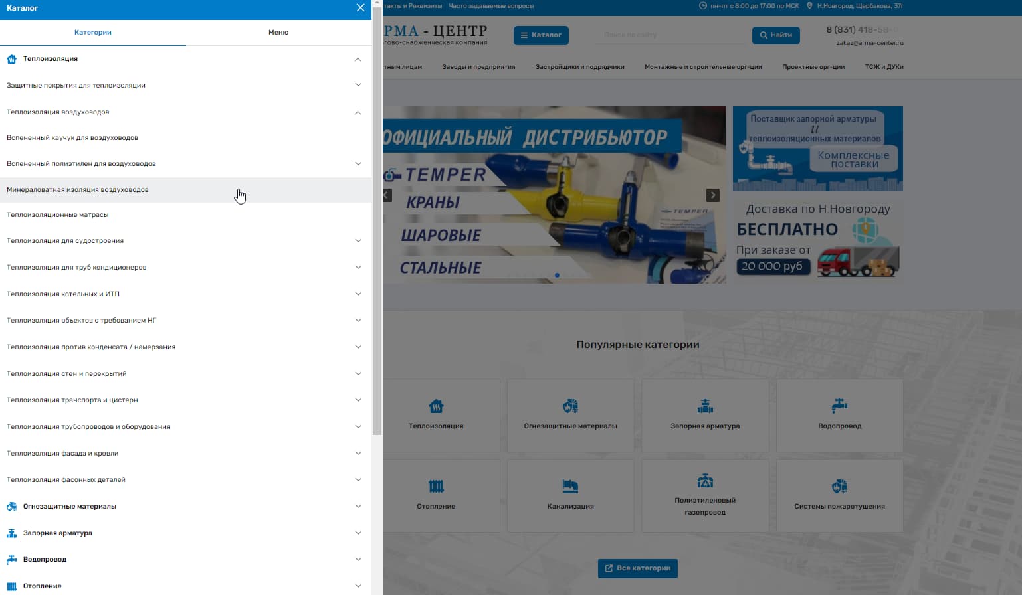Expand Теплоизоляция котельных и ИТП

click(358, 294)
